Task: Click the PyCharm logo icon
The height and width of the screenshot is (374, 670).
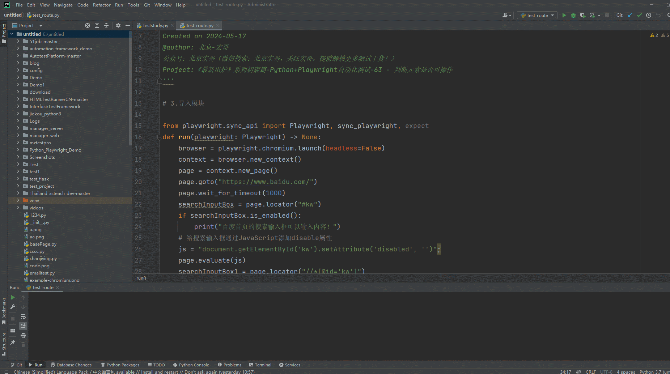Action: (7, 5)
